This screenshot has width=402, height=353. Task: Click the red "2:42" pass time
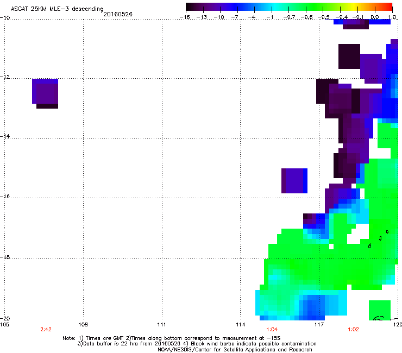click(x=46, y=330)
